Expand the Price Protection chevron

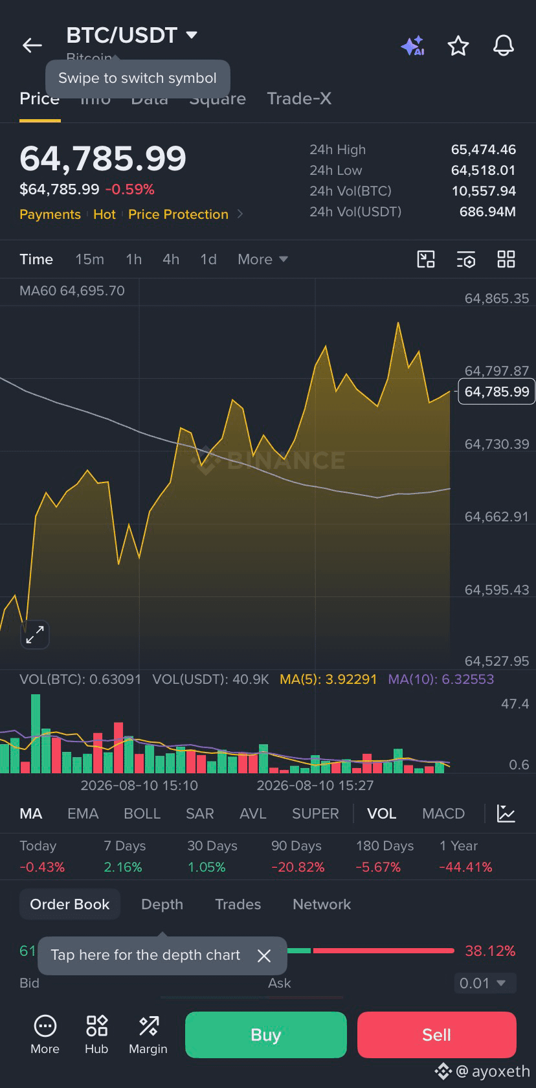click(240, 214)
